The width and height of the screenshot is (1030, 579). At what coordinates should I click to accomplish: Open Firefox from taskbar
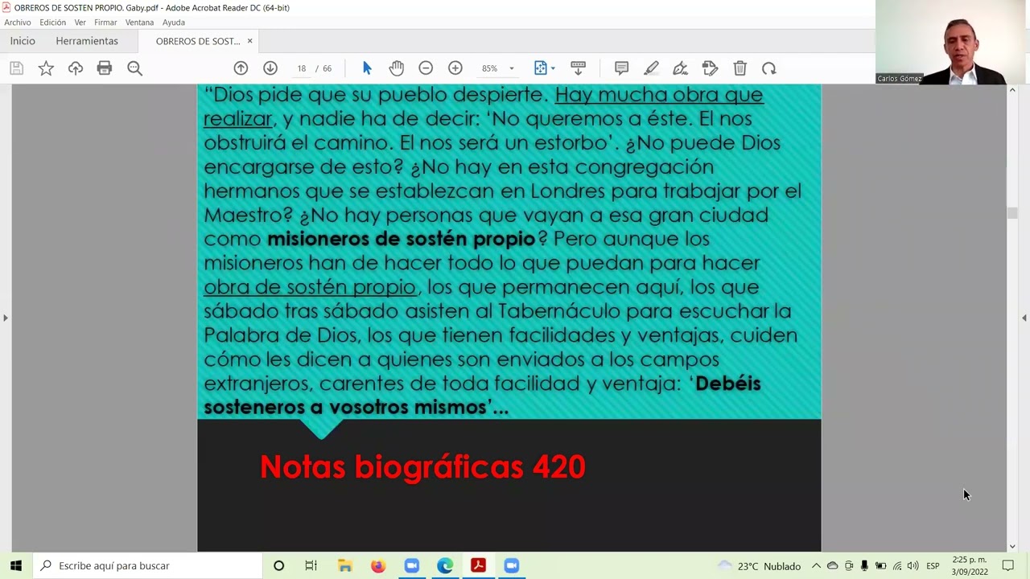click(378, 565)
